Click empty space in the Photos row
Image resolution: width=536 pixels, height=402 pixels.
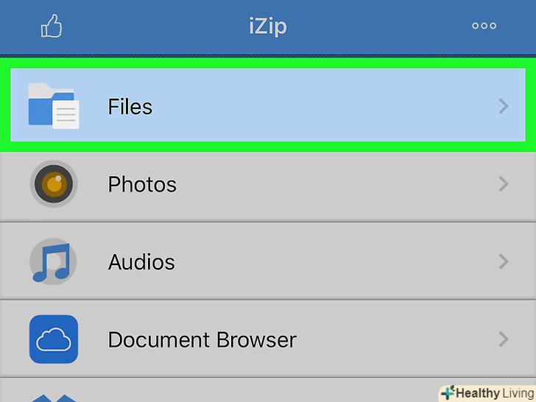(x=331, y=184)
